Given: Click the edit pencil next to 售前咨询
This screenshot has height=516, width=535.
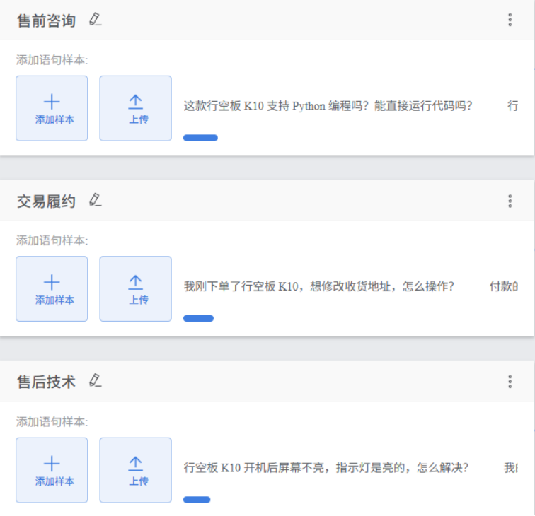Looking at the screenshot, I should click(96, 20).
